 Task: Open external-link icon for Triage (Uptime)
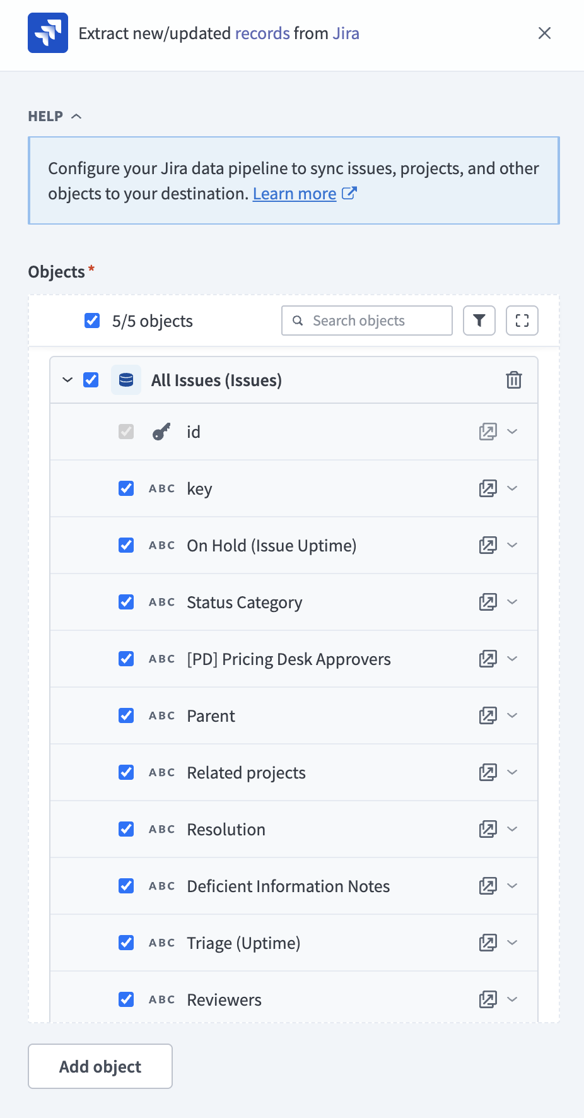488,943
